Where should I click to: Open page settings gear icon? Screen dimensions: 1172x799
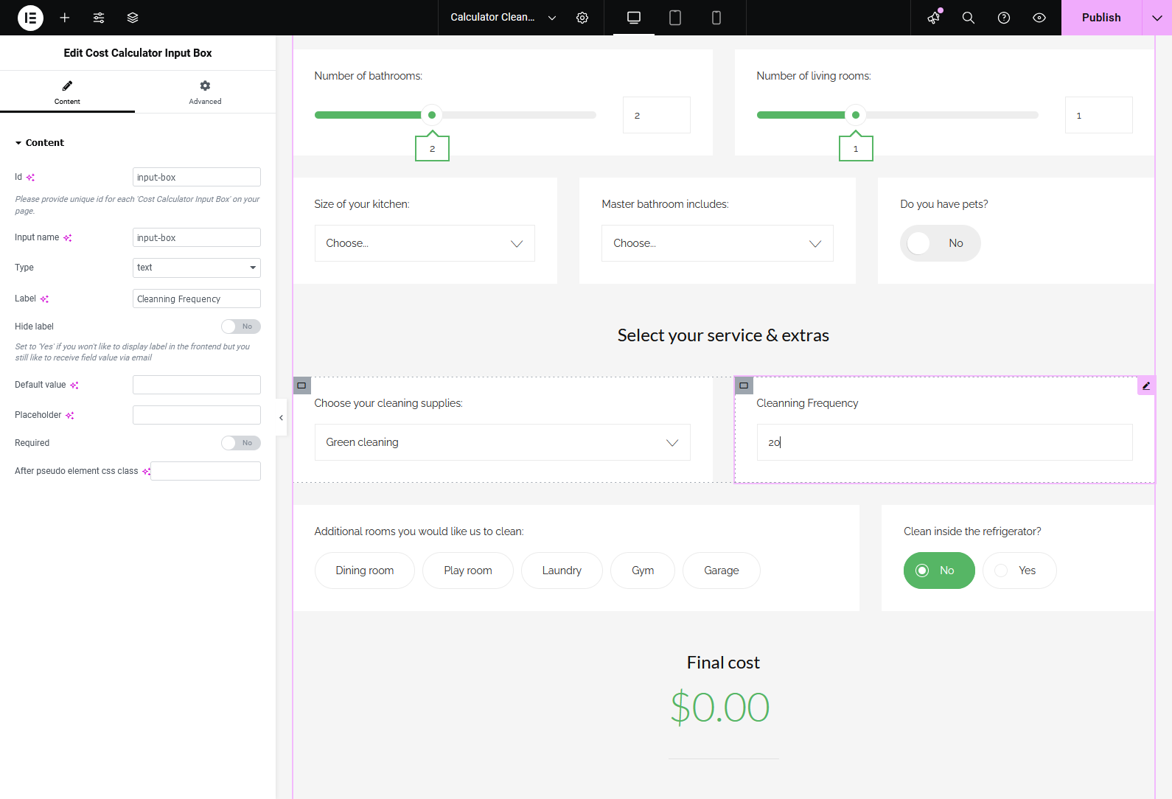click(x=582, y=18)
